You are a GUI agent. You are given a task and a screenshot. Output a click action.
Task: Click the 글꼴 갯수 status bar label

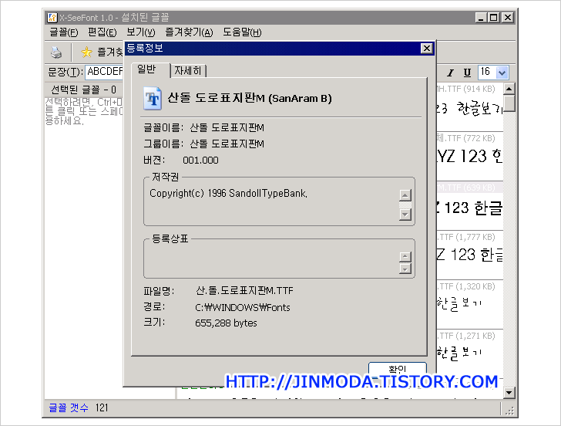(x=69, y=407)
